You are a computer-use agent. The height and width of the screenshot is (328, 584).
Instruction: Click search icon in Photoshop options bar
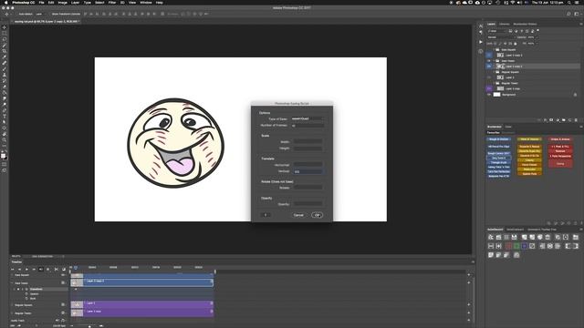(568, 14)
